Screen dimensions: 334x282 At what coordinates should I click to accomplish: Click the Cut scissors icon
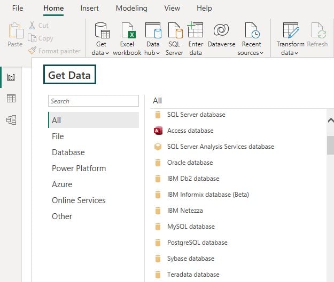coord(32,25)
